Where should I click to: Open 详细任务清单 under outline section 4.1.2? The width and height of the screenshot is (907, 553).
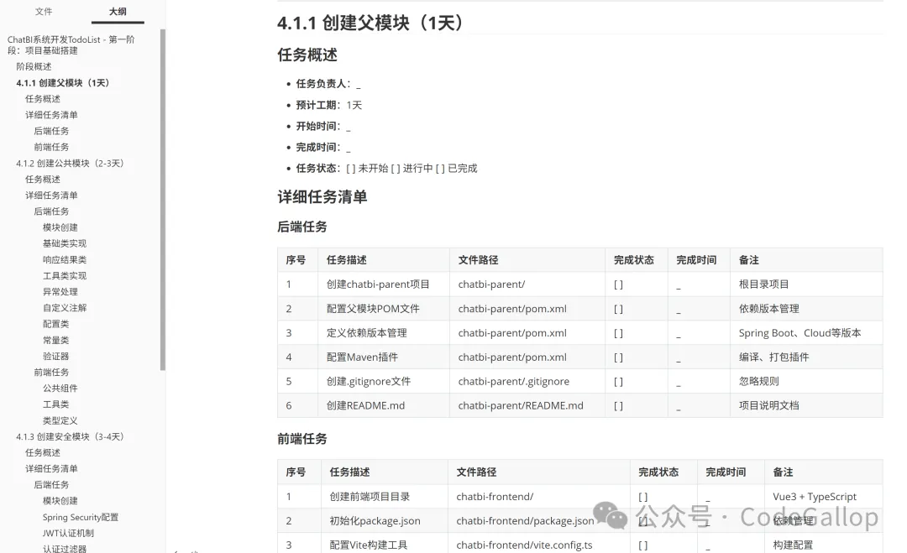(51, 196)
